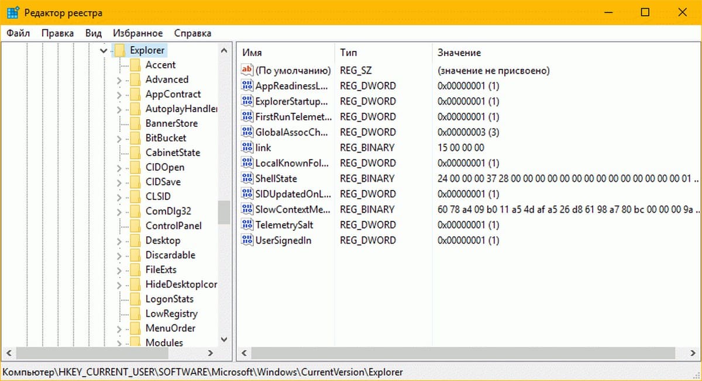
Task: Click the ShellState binary icon
Action: click(247, 178)
